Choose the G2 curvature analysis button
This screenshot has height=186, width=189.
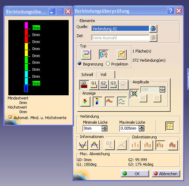(x=104, y=85)
